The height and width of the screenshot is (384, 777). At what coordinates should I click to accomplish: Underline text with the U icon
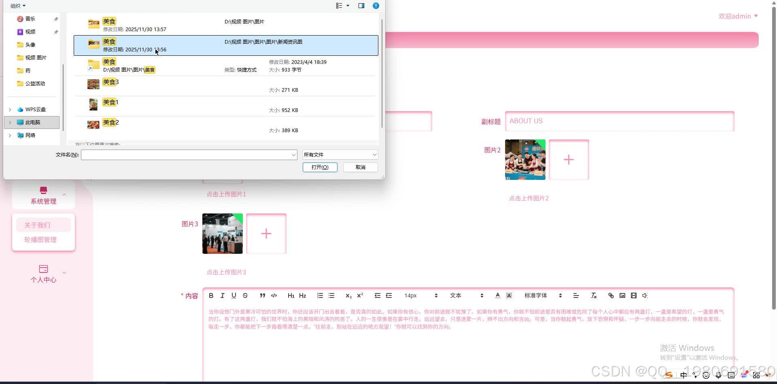coord(234,295)
